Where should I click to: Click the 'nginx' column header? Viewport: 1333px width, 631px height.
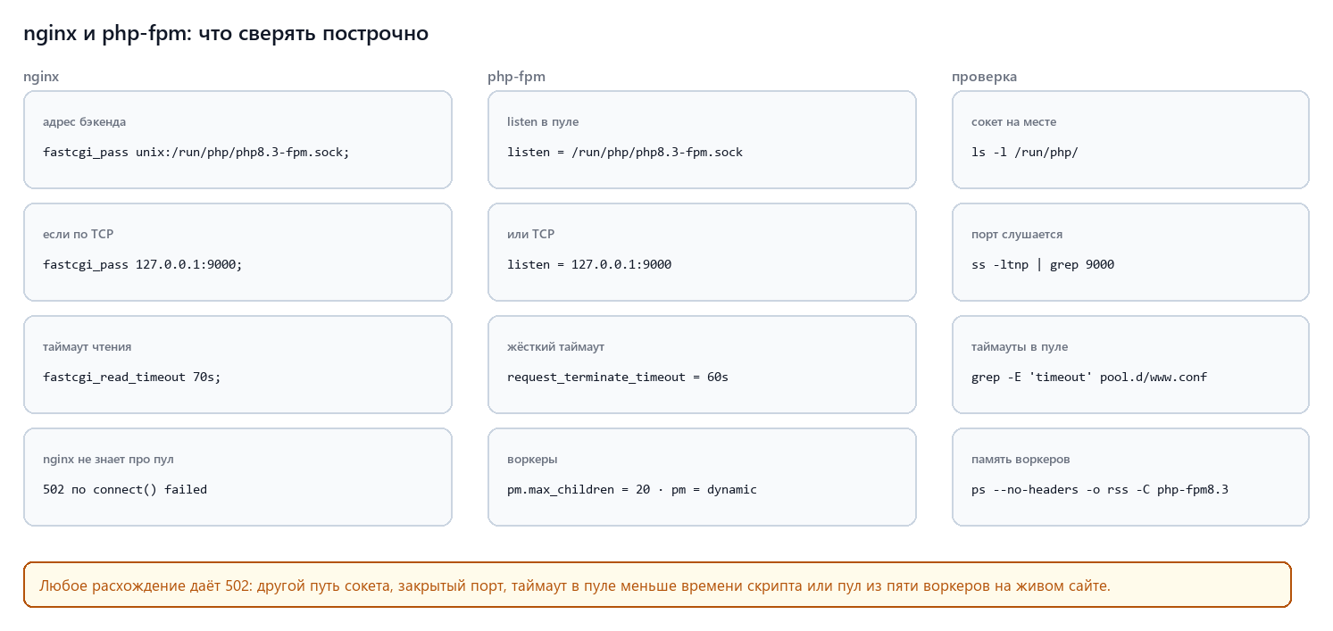41,77
